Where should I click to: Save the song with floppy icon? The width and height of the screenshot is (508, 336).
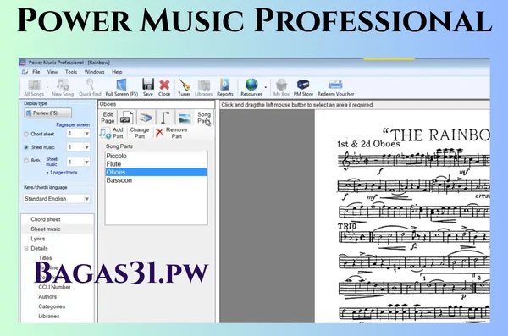(147, 88)
